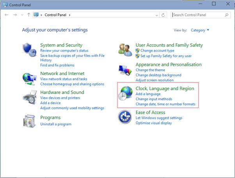Image resolution: width=235 pixels, height=178 pixels.
Task: Click Adjust screen resolution link
Action: [155, 80]
